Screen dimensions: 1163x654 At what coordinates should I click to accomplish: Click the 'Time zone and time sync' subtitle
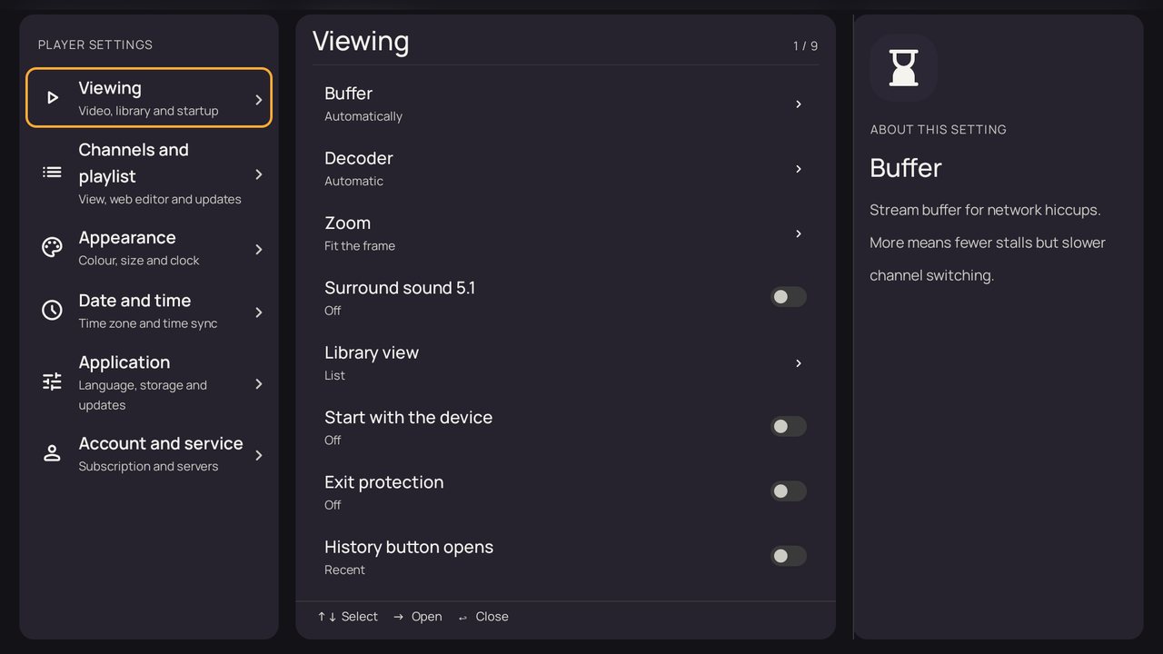point(148,323)
